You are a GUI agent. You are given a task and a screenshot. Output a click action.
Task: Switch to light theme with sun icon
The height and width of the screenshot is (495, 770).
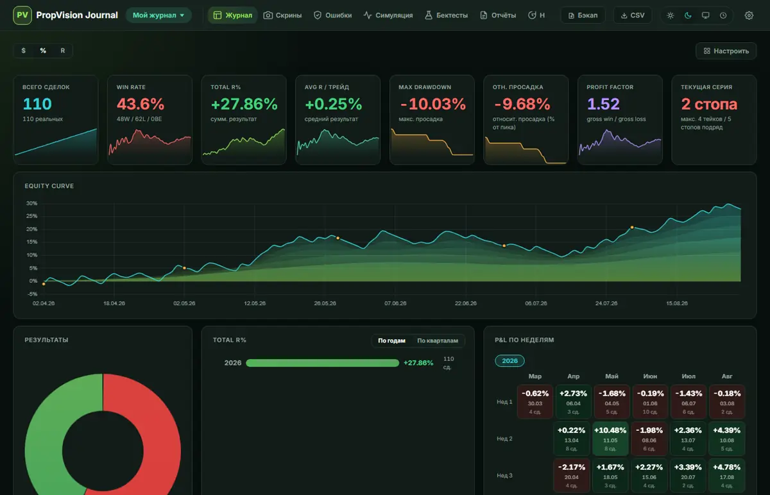point(671,15)
